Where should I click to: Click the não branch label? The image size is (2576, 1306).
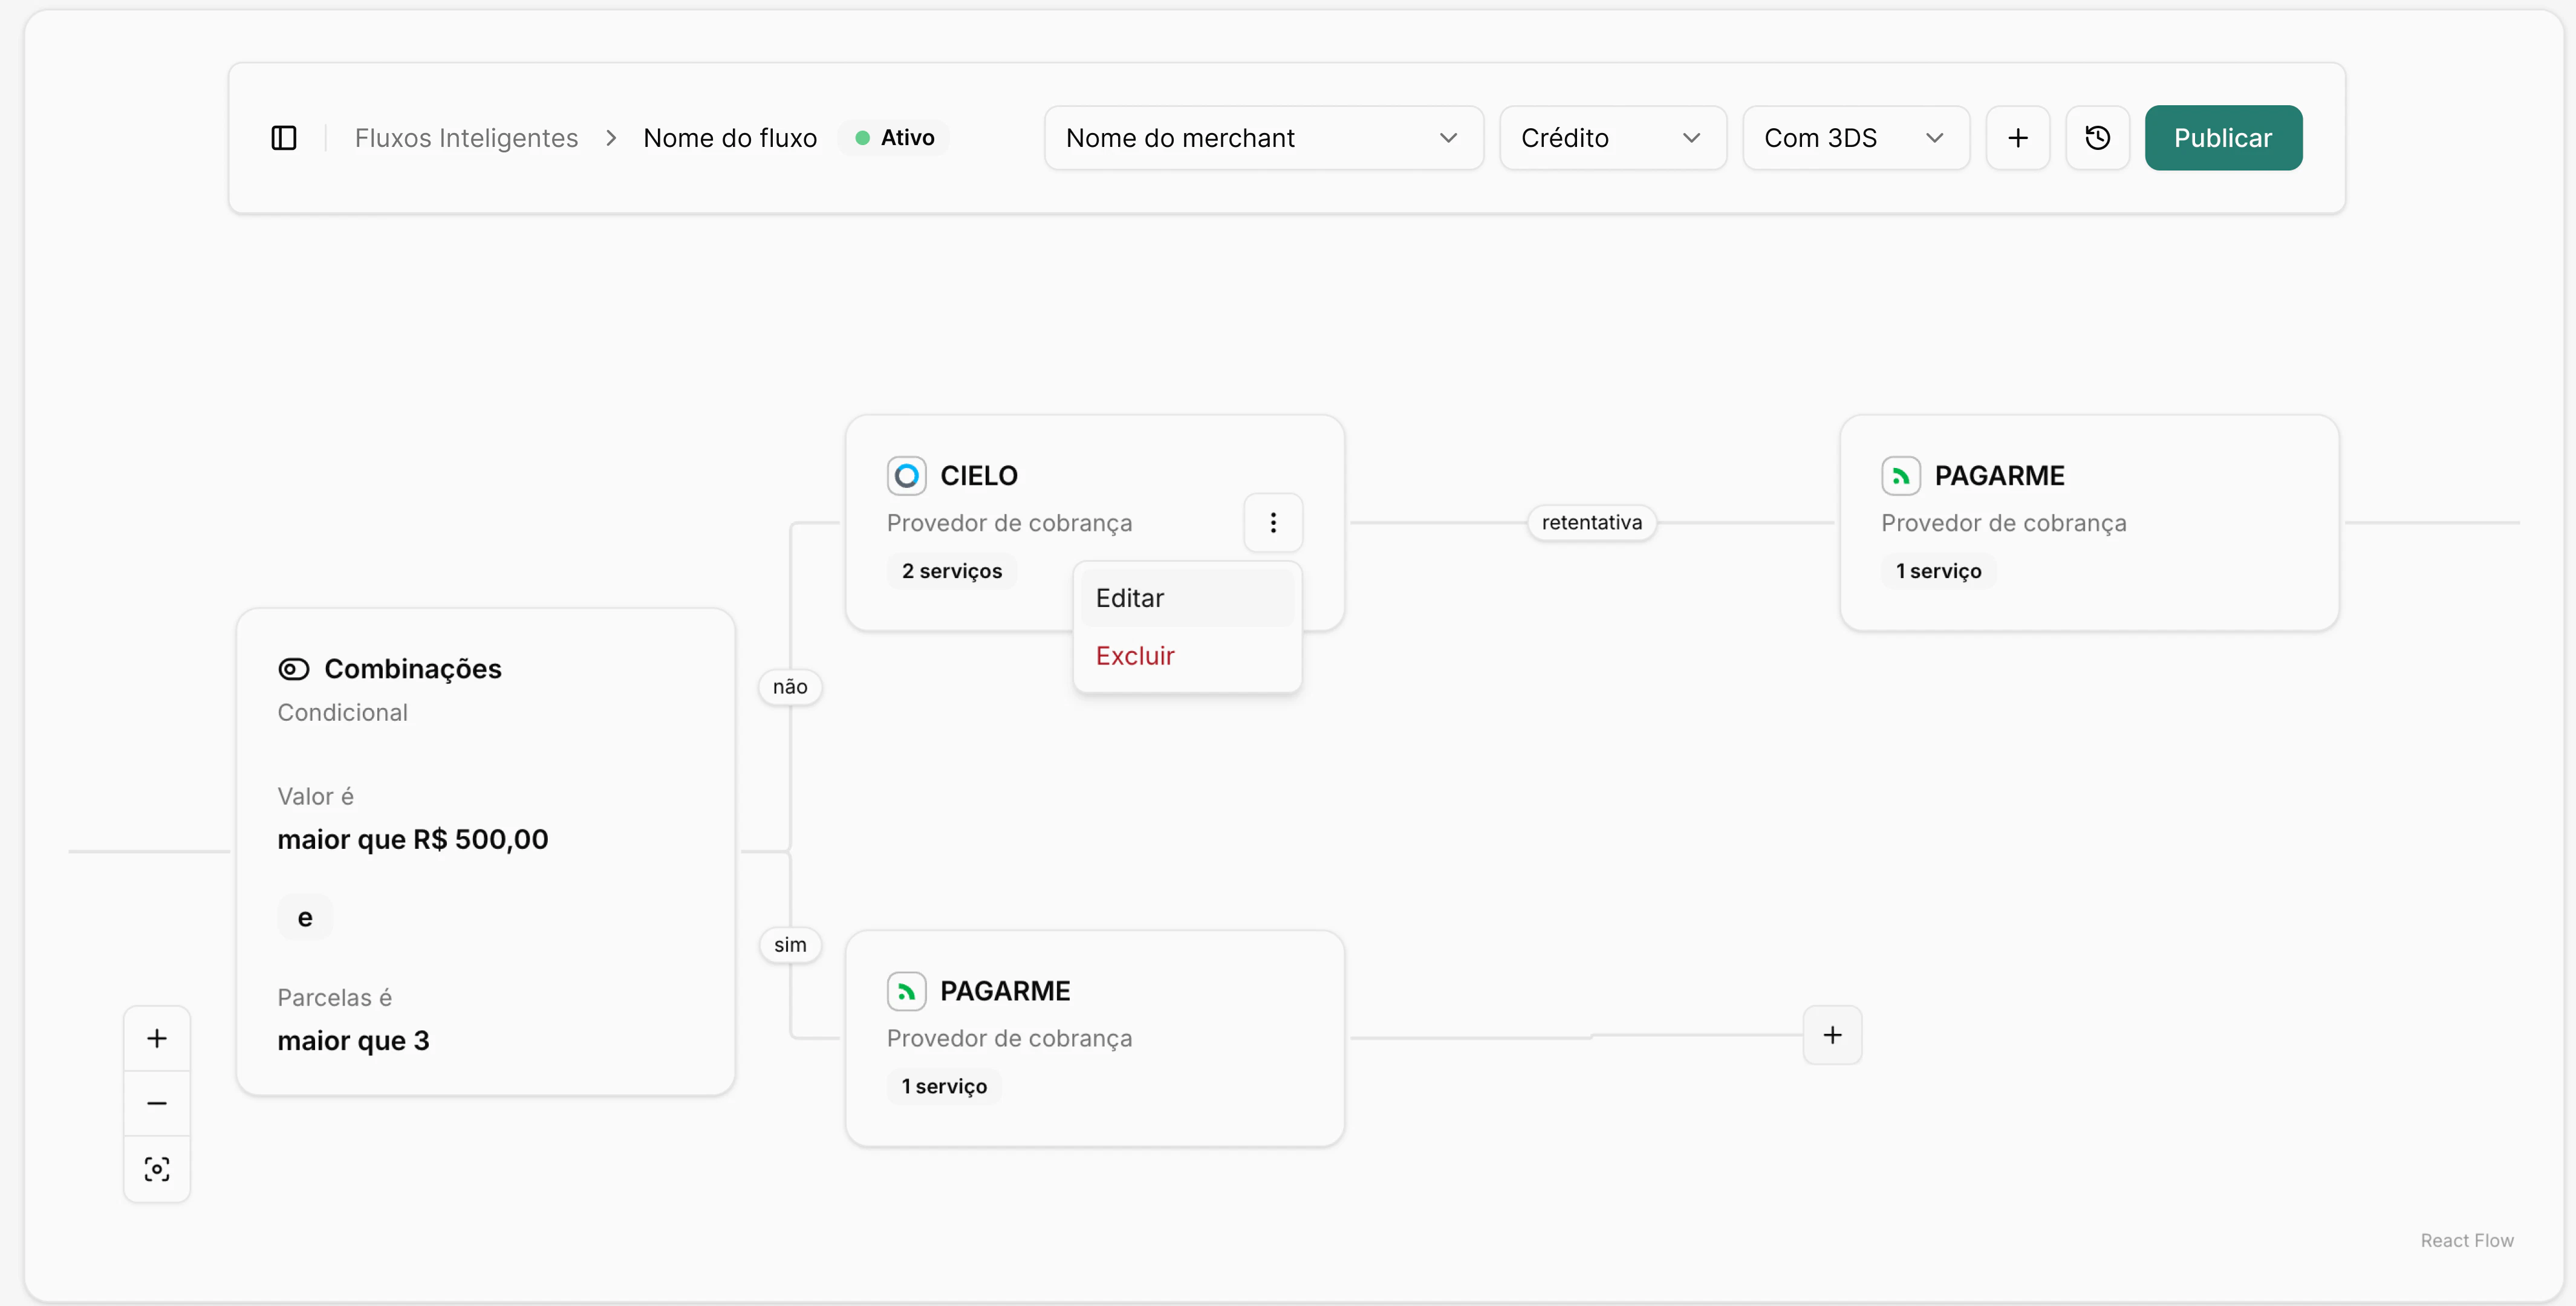tap(790, 687)
